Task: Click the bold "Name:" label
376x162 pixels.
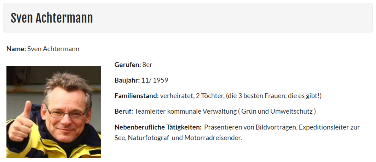Action: [16, 49]
